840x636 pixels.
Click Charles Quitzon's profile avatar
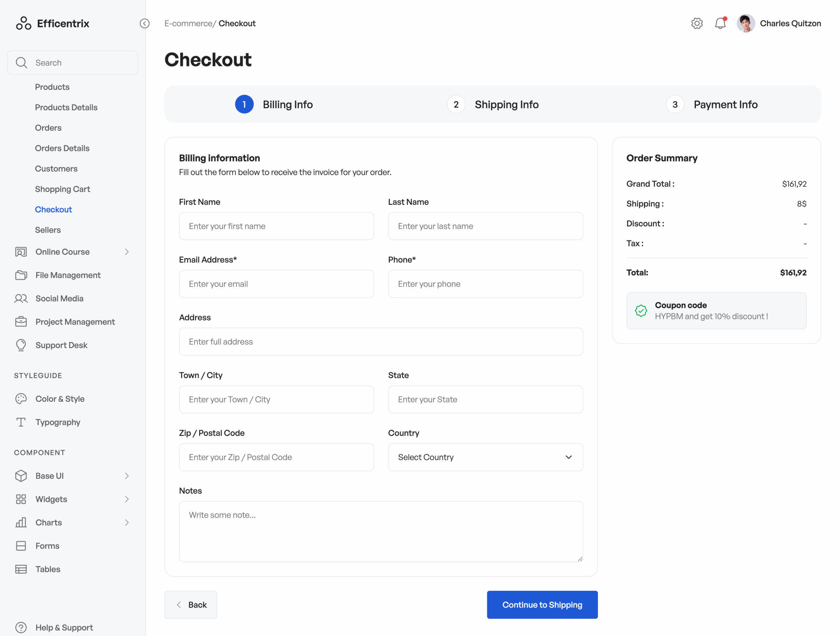(745, 24)
